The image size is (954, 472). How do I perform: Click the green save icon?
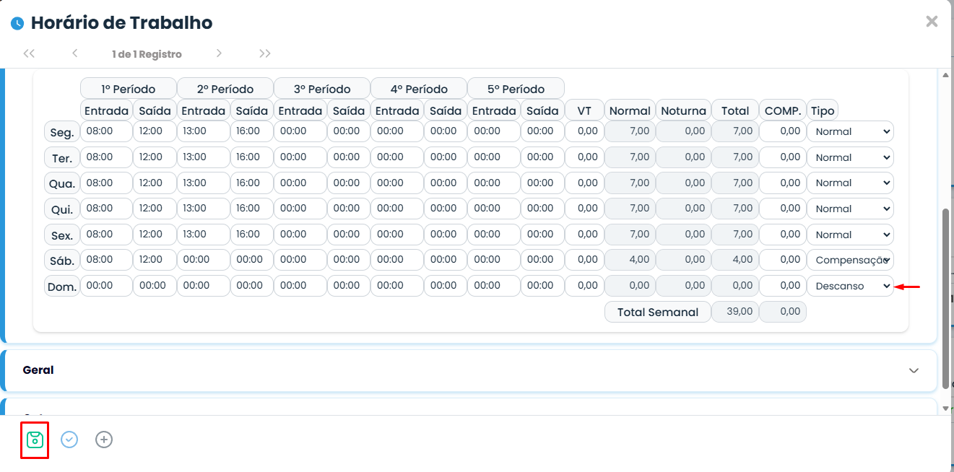pos(35,440)
